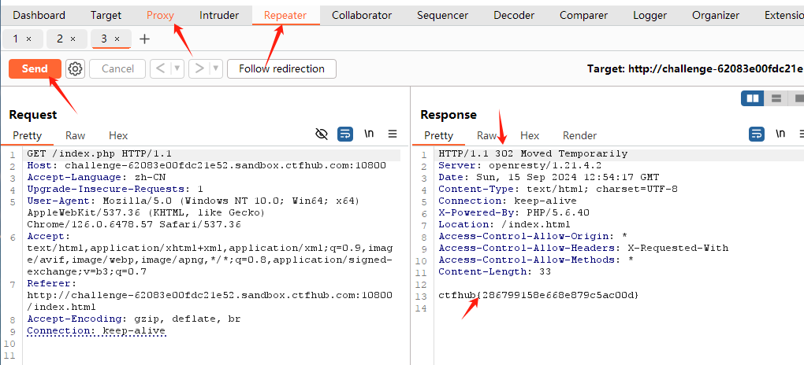Go forward to next request in history
The image size is (804, 365).
199,68
